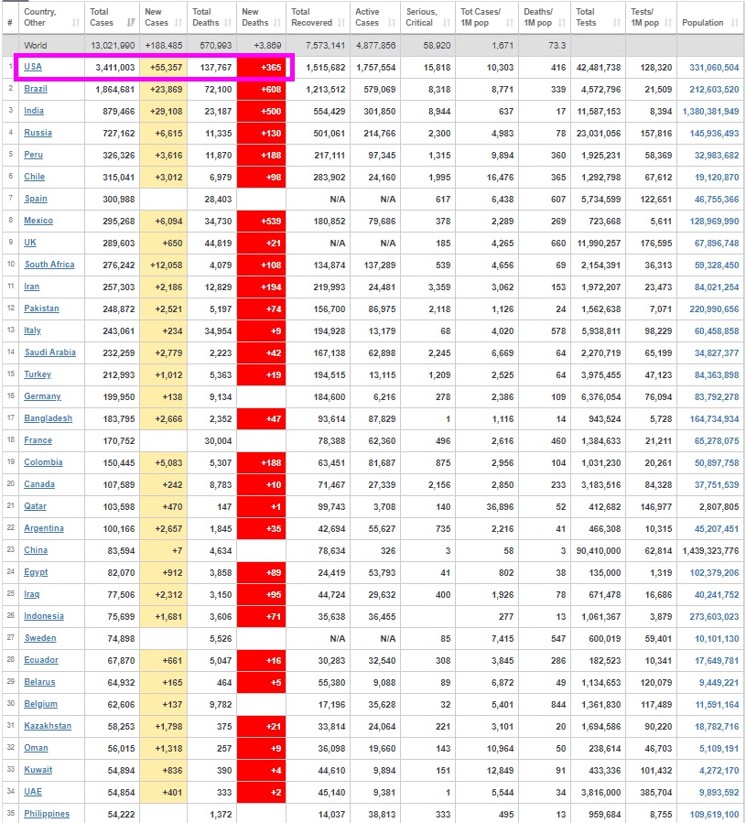
Task: Sort by Total Recovered column header
Action: pyautogui.click(x=312, y=16)
